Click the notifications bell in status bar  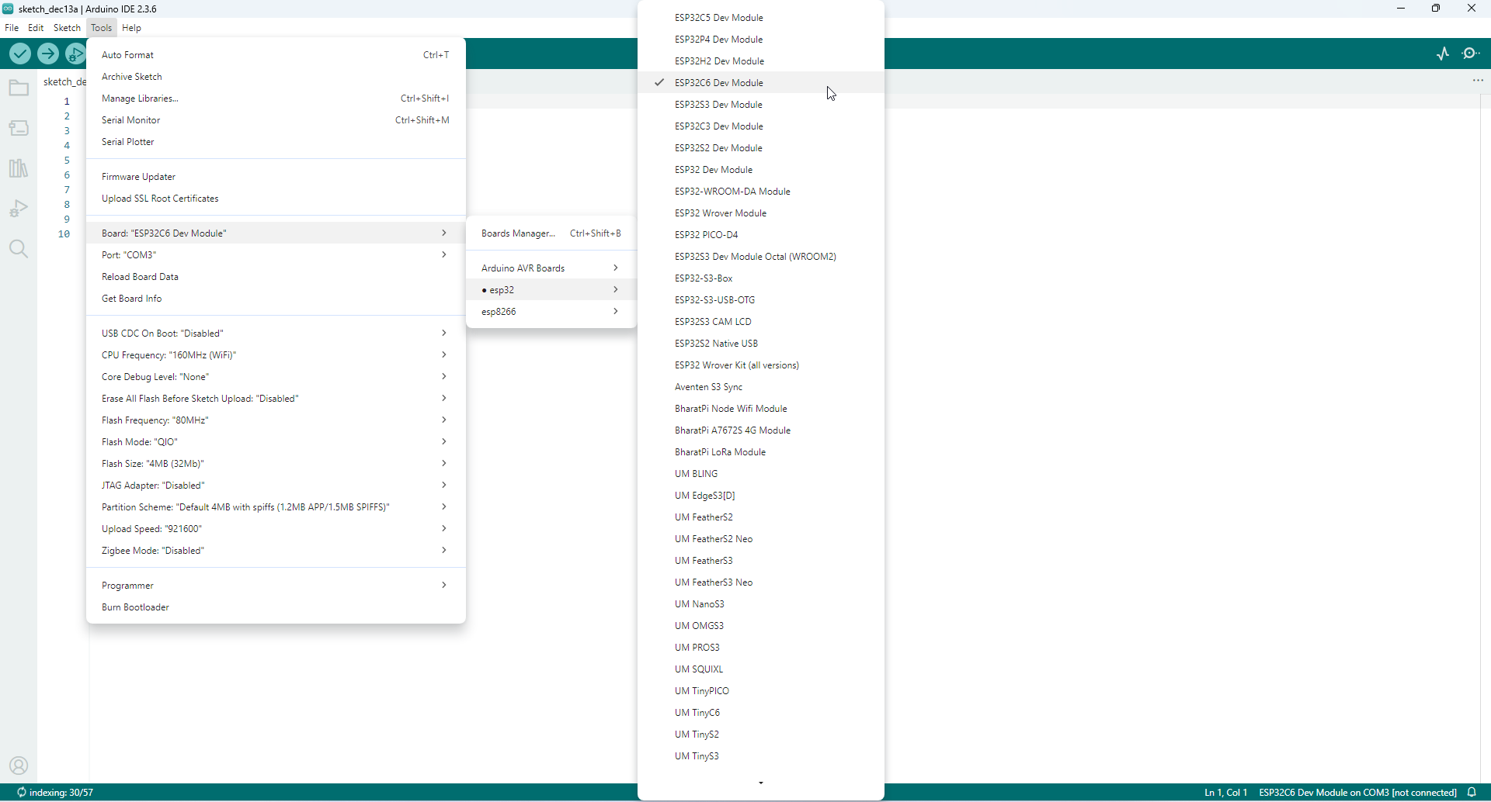tap(1472, 792)
